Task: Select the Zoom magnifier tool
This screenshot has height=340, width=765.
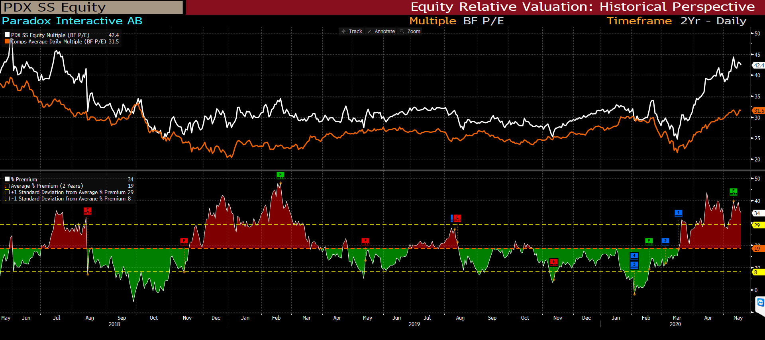Action: (410, 31)
